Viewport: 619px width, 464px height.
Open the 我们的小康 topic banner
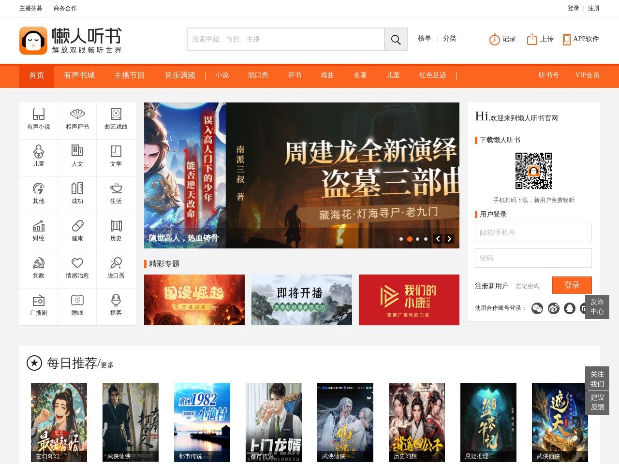tap(409, 300)
